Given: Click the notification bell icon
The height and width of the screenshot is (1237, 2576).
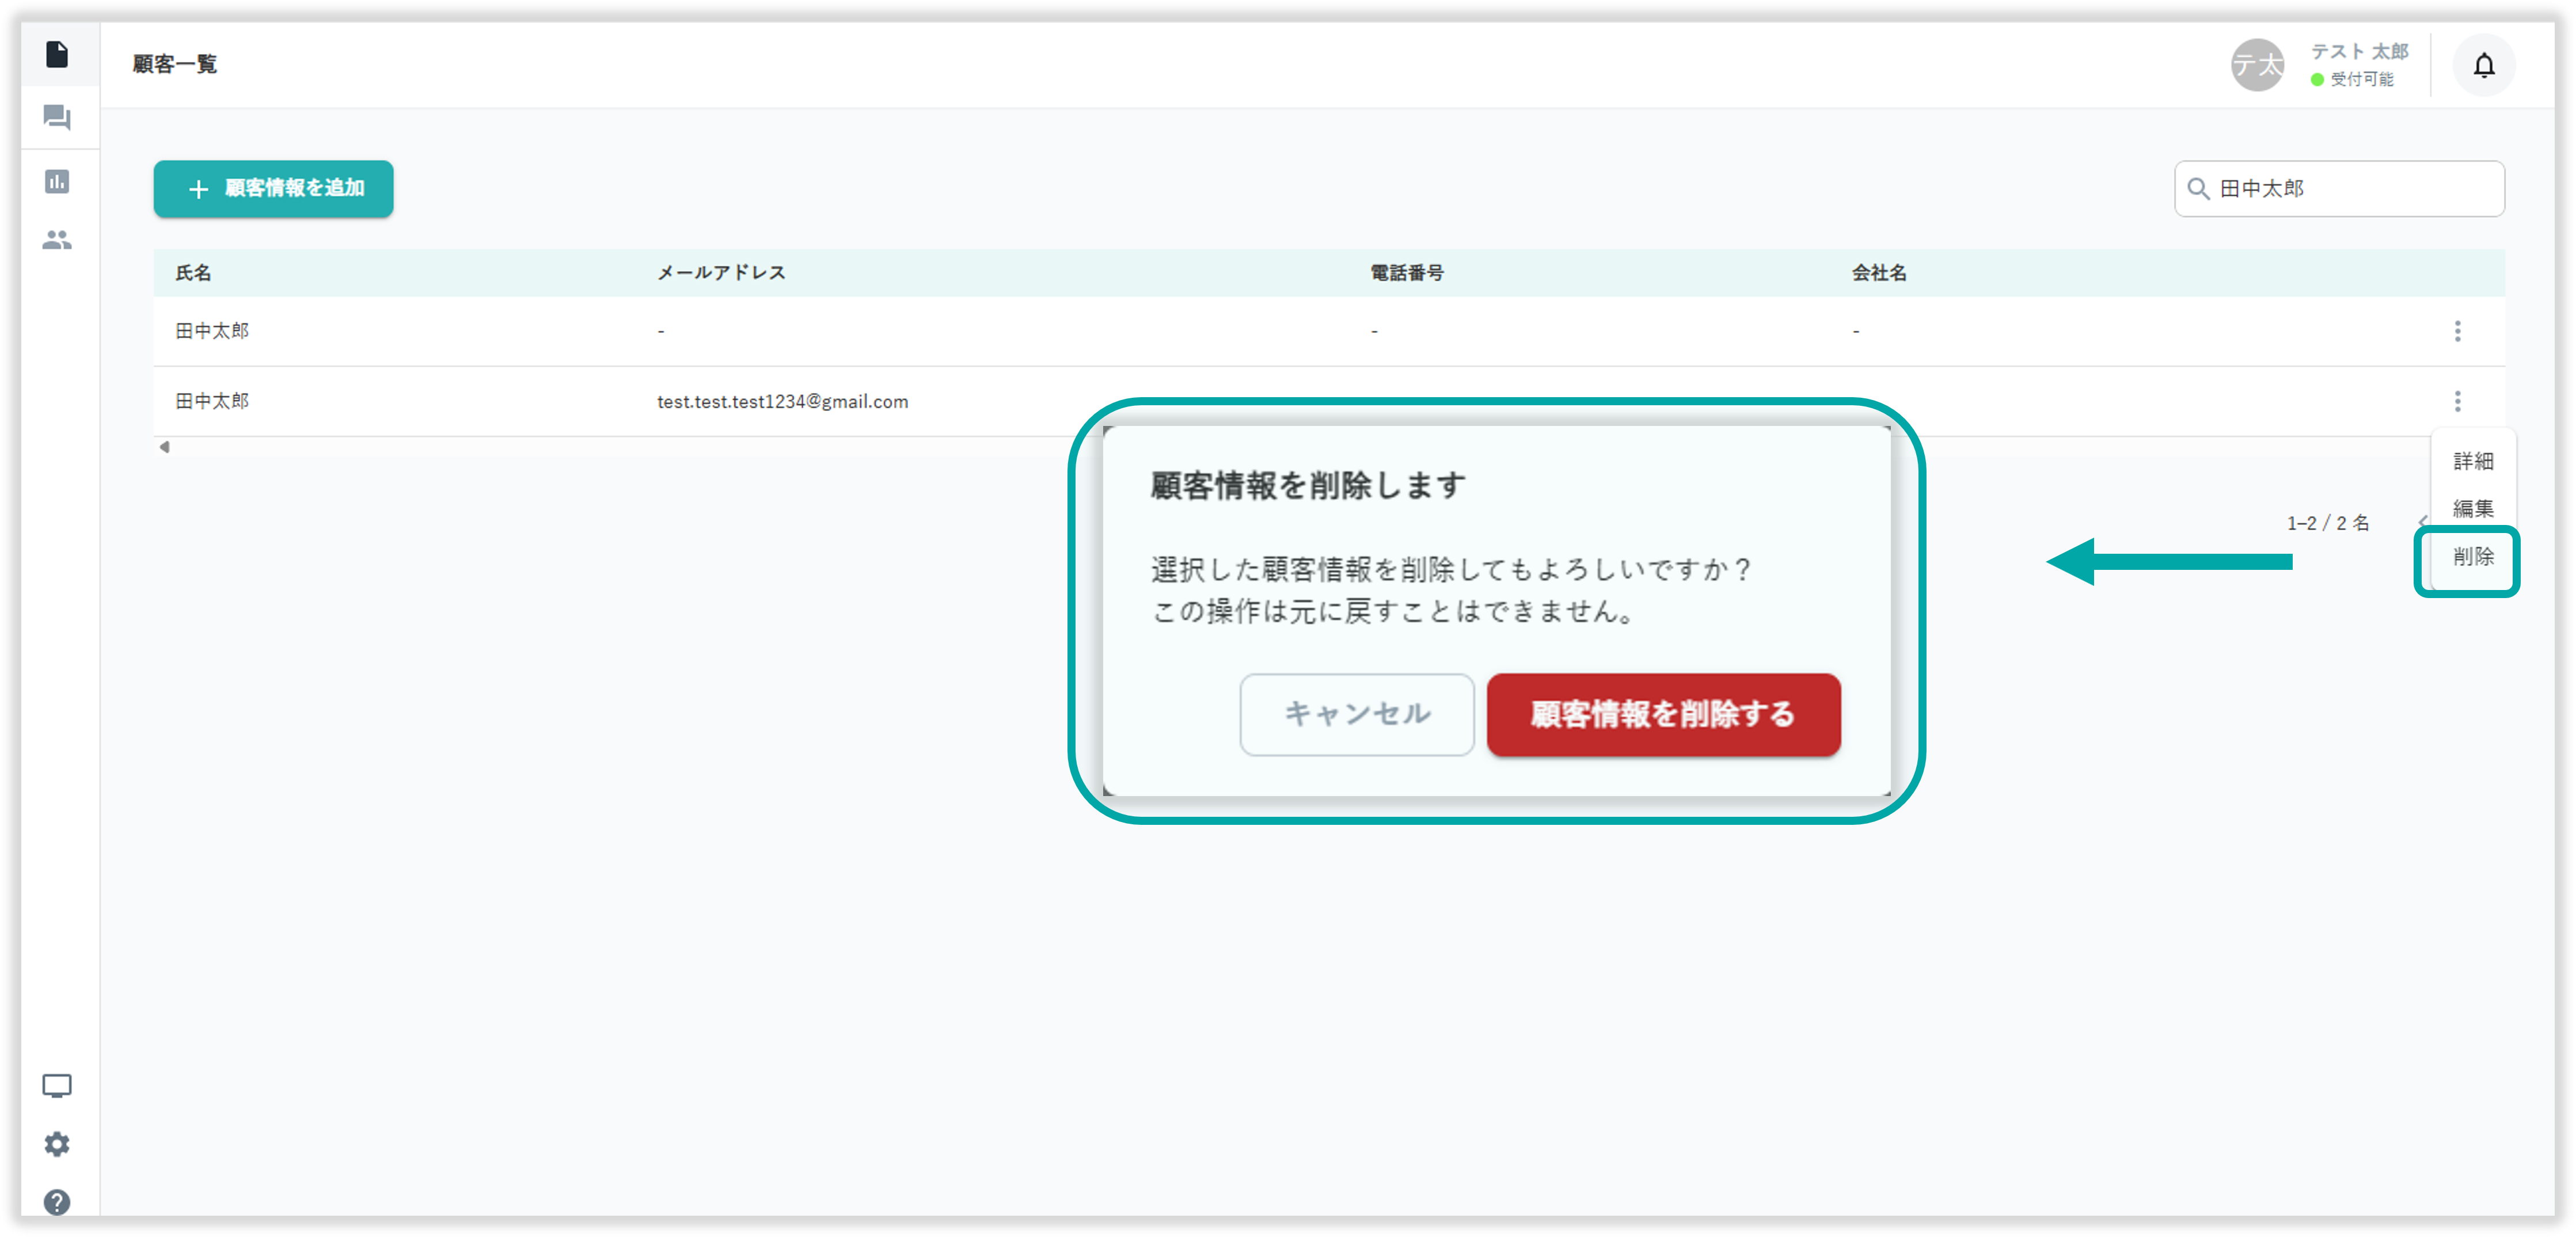Looking at the screenshot, I should (2484, 66).
